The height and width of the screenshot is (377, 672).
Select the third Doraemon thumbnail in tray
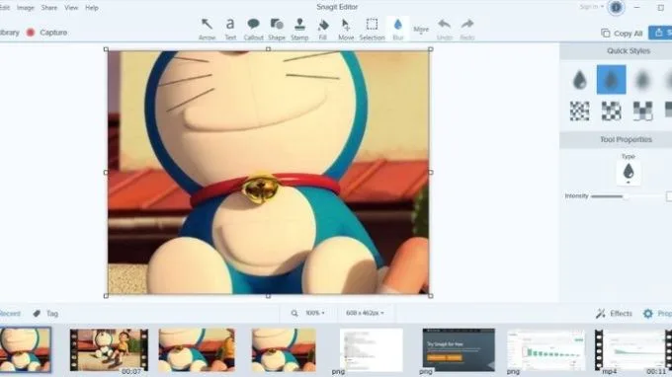click(x=197, y=350)
